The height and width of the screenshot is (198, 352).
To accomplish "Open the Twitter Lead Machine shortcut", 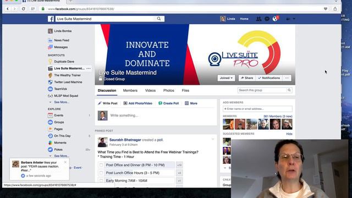I will [68, 82].
